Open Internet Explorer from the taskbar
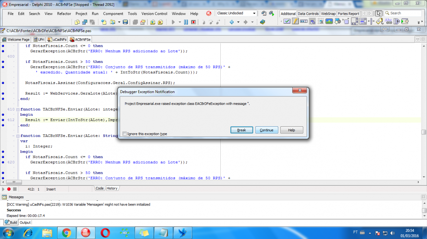The width and height of the screenshot is (427, 239). (x=28, y=233)
